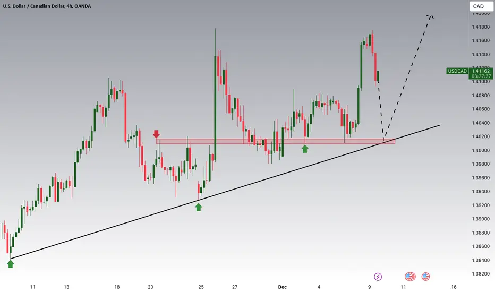Click the 1.39800 price level
Screen dimensions: 495x292
point(481,164)
